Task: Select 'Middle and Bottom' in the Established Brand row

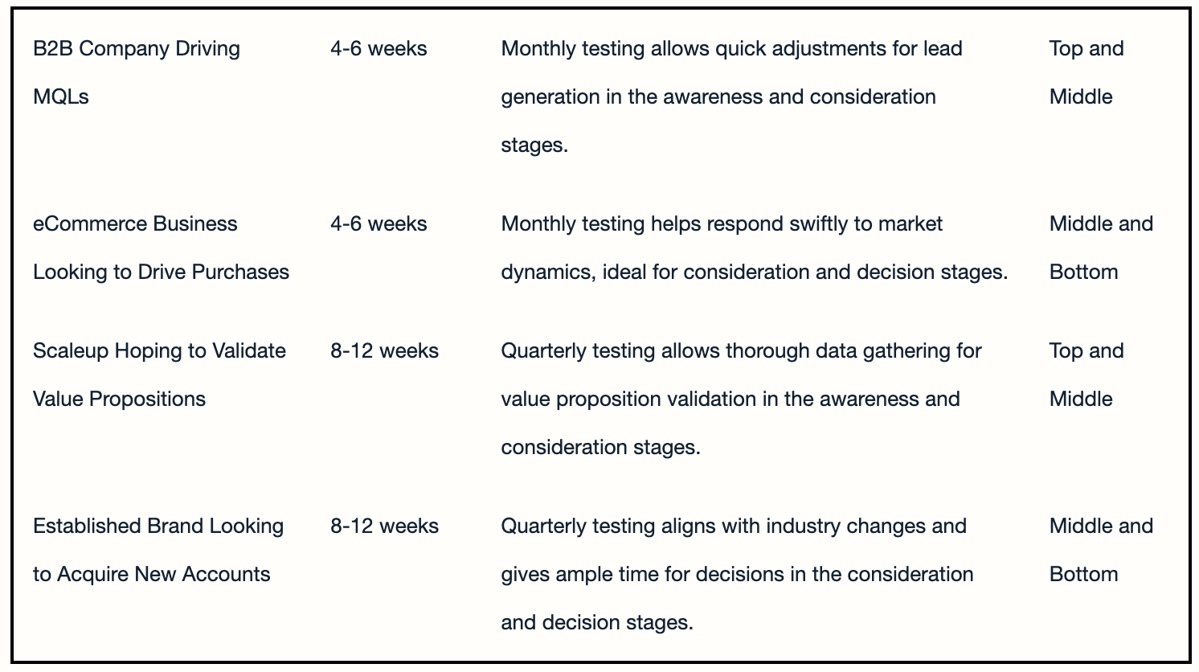Action: coord(1101,550)
